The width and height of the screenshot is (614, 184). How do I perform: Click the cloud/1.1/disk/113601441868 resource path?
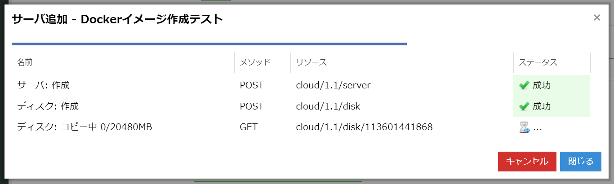coord(364,127)
